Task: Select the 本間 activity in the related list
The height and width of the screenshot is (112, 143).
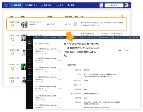Action: tap(48, 98)
